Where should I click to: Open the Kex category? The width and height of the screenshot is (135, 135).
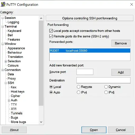tap(14, 87)
